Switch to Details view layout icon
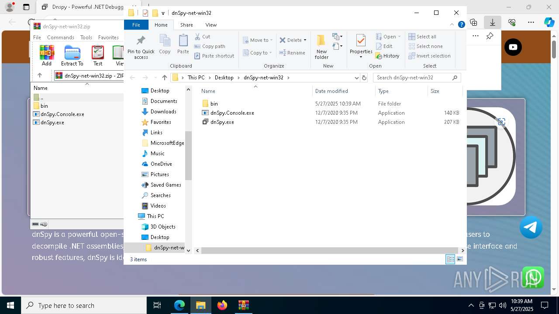 (450, 259)
